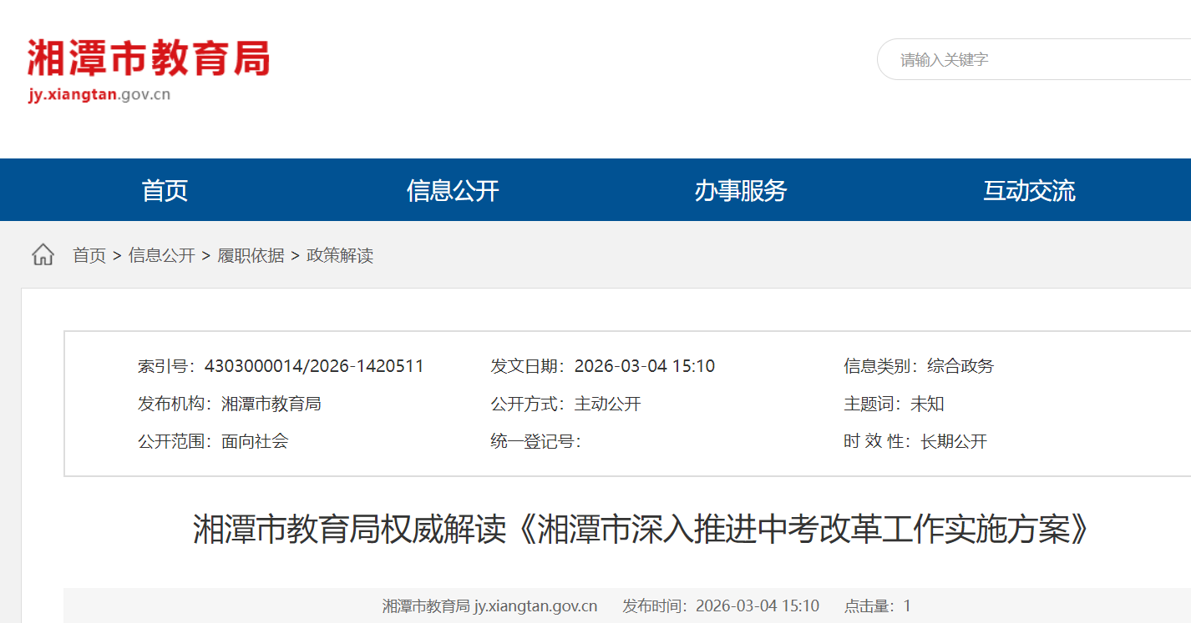Navigate to 履职依据 breadcrumb link

point(251,256)
